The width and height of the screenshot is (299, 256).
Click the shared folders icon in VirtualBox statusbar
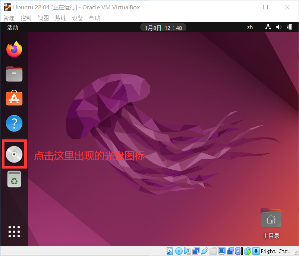click(213, 251)
